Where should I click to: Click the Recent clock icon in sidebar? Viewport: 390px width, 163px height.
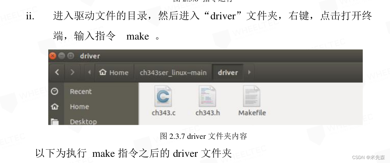tap(54, 91)
